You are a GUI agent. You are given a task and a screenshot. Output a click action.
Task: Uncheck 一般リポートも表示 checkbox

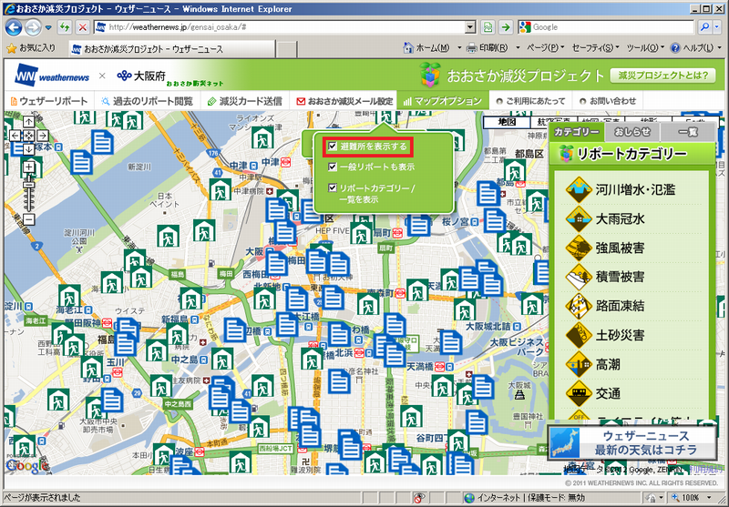coord(333,167)
